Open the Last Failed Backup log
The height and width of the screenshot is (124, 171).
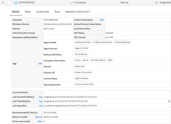coord(40,101)
